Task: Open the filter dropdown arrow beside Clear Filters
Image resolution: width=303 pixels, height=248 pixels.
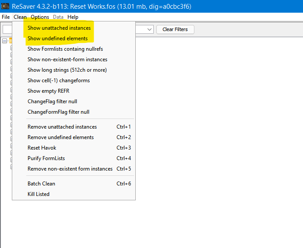Action: 150,29
